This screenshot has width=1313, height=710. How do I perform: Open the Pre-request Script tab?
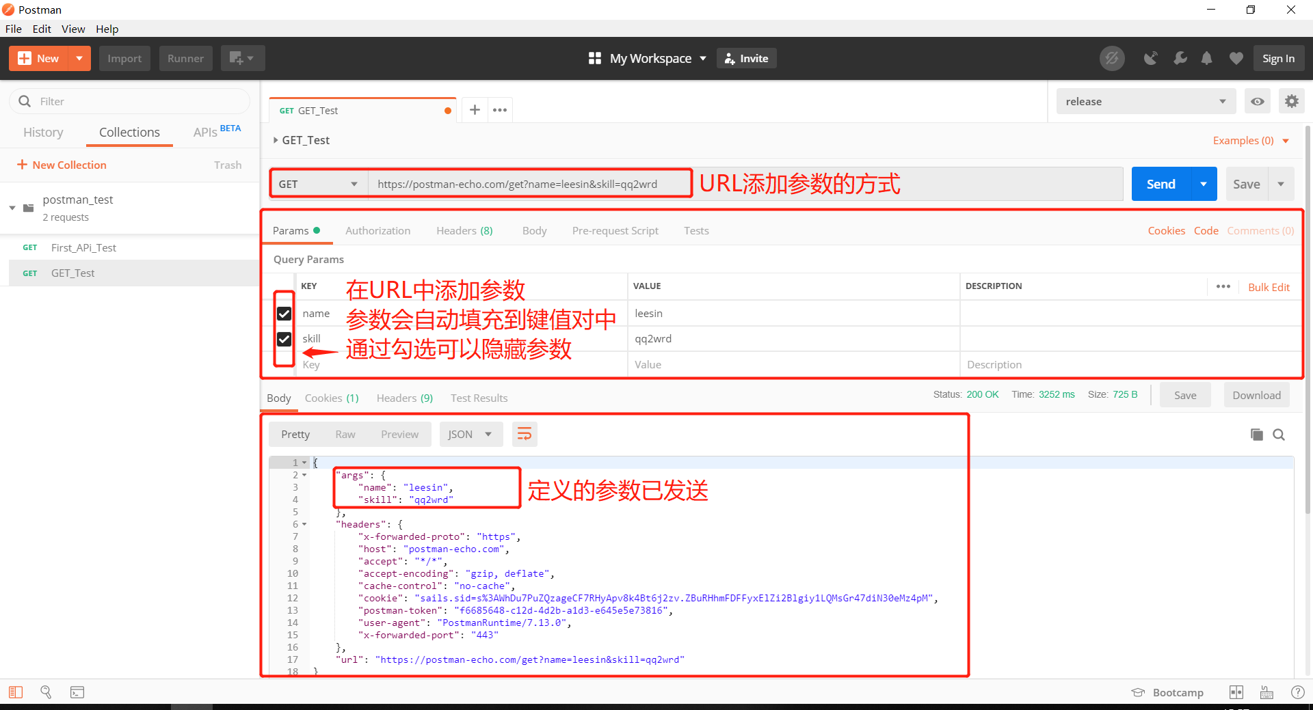(x=615, y=230)
